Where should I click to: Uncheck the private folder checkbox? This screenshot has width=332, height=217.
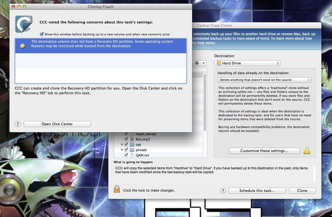[126, 150]
